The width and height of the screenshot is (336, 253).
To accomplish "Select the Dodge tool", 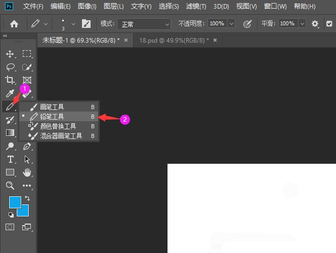I will [10, 146].
